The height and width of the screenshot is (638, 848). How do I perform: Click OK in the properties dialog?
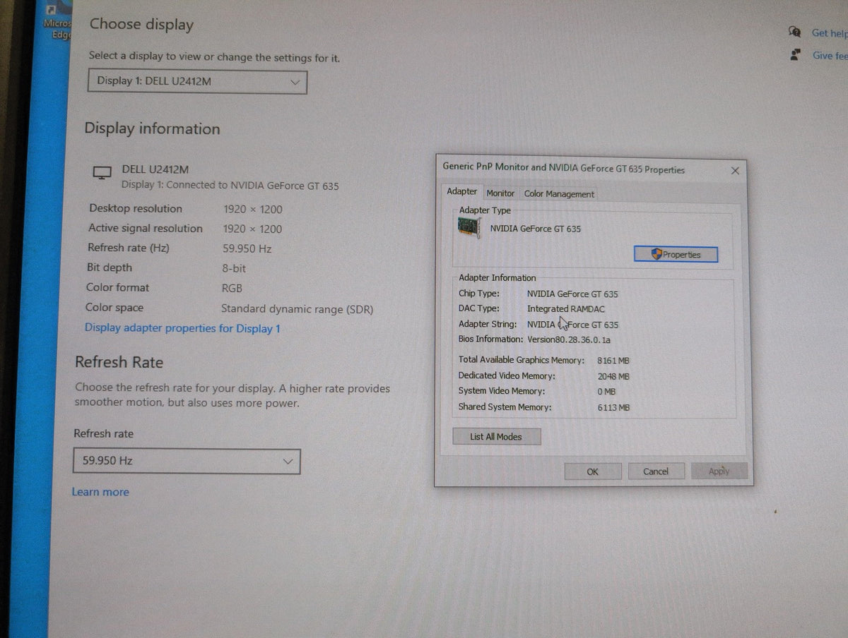[592, 472]
